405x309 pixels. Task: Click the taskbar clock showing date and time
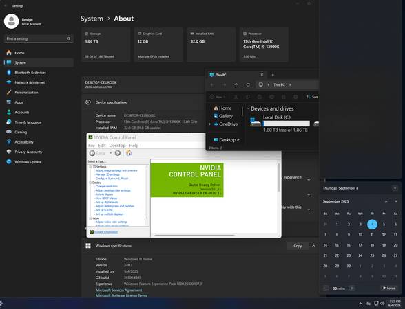395,303
